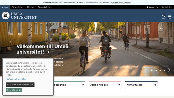Click arrow beside Välkommen headline
This screenshot has width=174, height=98.
[48, 52]
